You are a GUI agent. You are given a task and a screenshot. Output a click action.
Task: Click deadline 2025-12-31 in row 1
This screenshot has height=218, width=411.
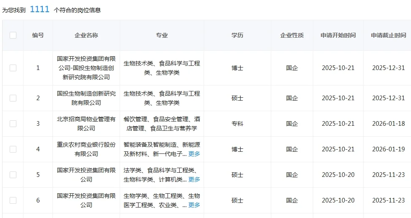(388, 68)
